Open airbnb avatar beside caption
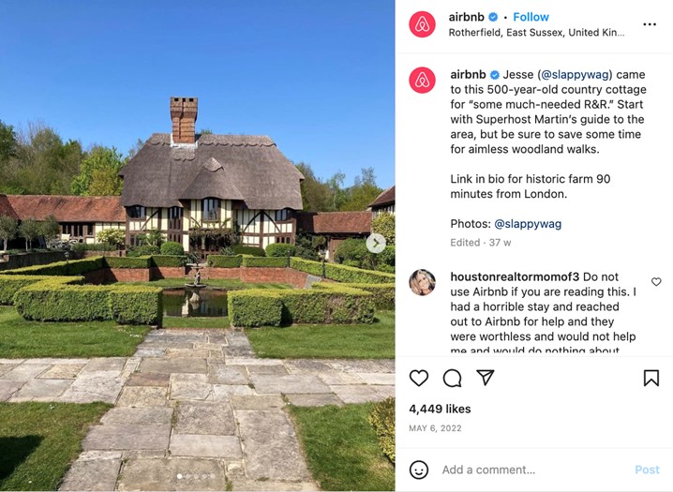673x492 pixels. (x=422, y=80)
